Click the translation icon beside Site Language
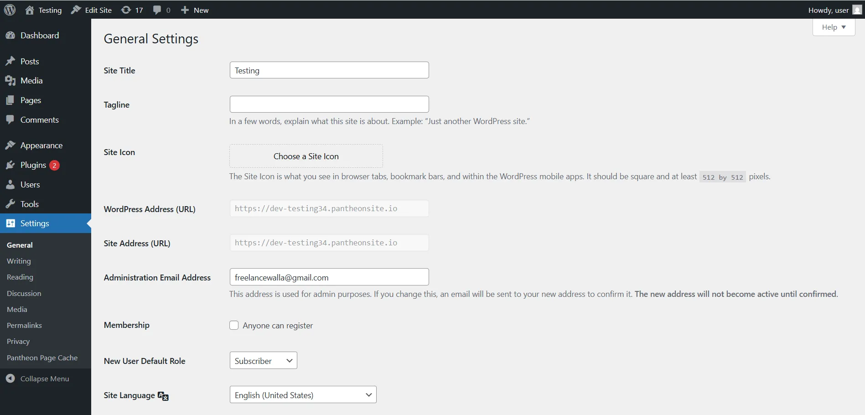865x415 pixels. point(163,396)
